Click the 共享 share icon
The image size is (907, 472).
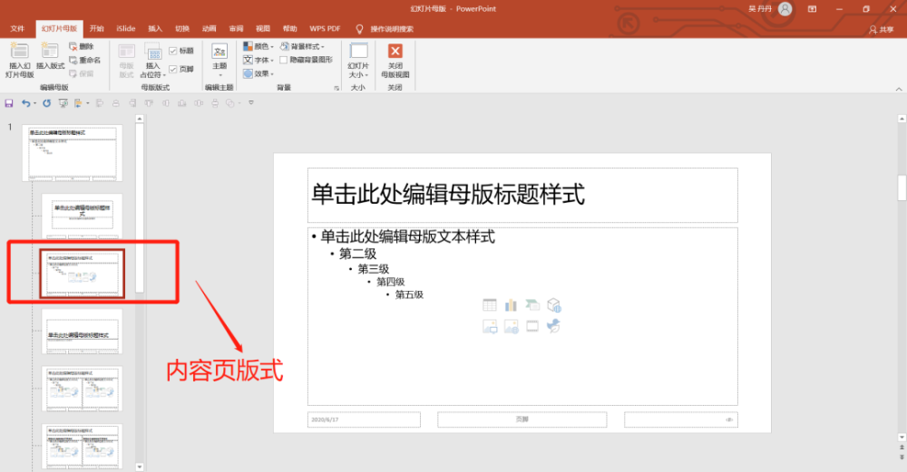coord(881,30)
